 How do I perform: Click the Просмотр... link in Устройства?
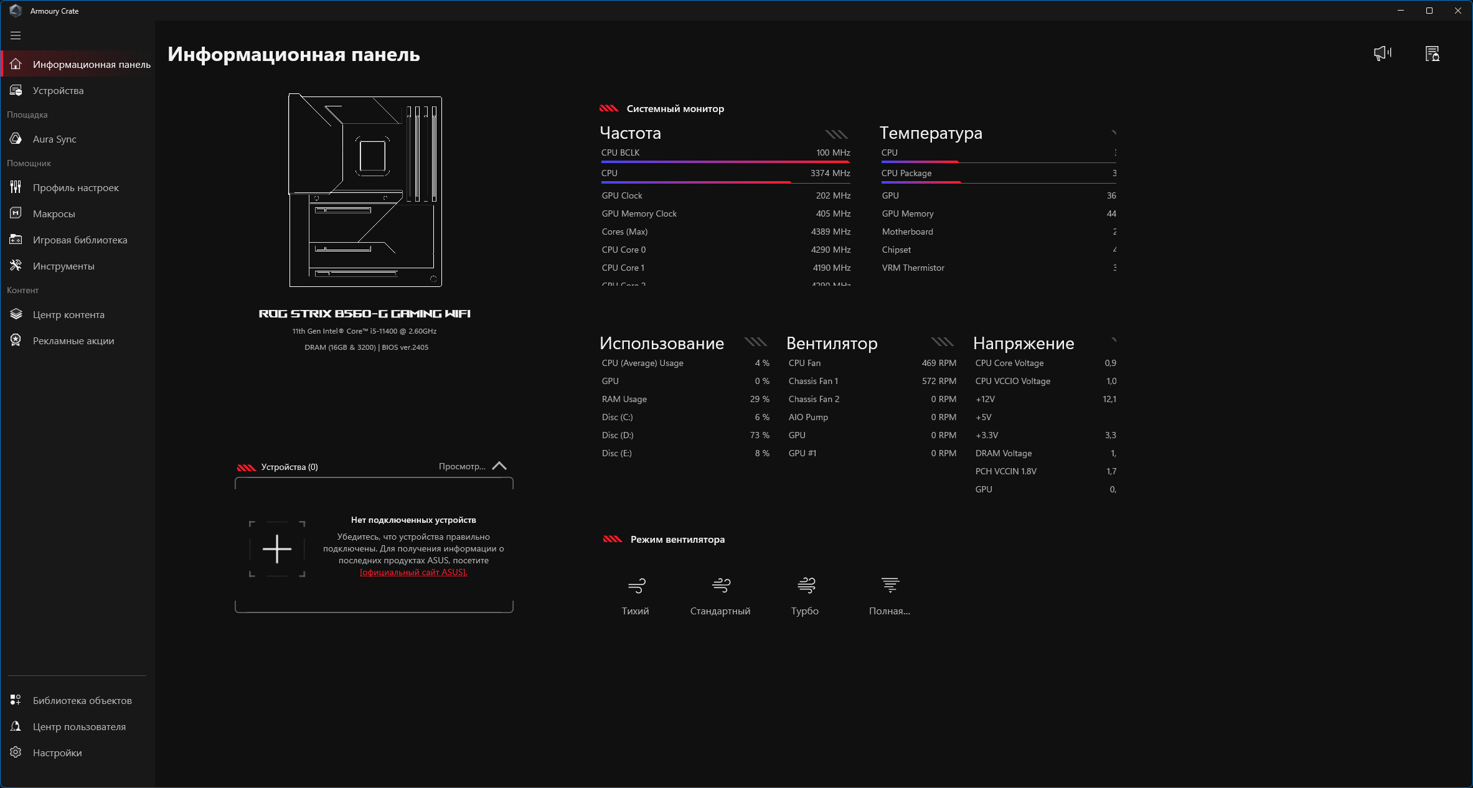point(462,466)
